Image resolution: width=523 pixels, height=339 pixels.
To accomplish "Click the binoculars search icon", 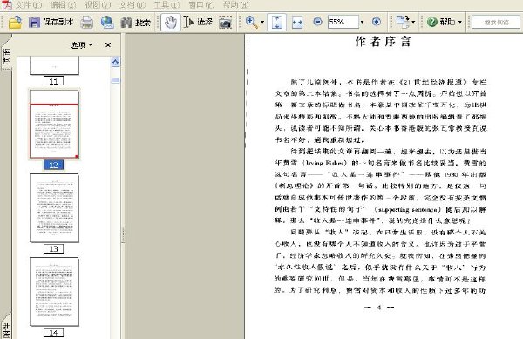I will (126, 23).
